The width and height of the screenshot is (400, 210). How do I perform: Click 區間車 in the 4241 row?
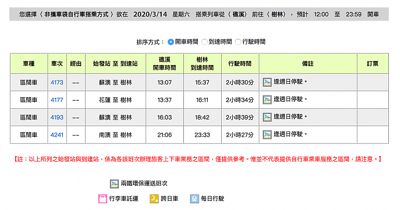point(29,135)
